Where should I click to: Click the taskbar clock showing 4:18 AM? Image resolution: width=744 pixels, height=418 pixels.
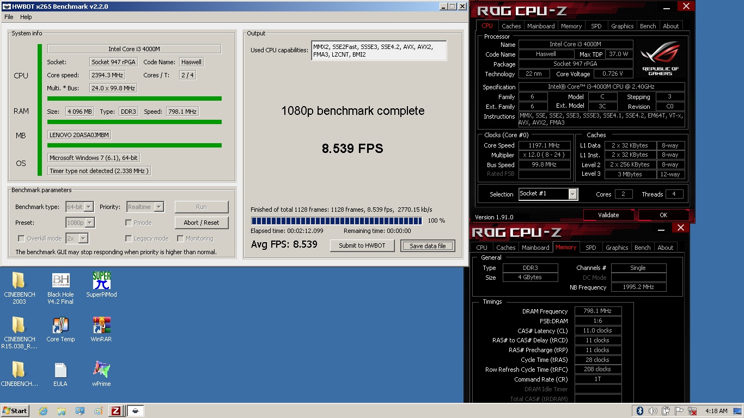pyautogui.click(x=716, y=411)
